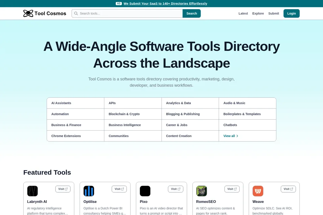Click the Featured Tools heading

point(47,172)
